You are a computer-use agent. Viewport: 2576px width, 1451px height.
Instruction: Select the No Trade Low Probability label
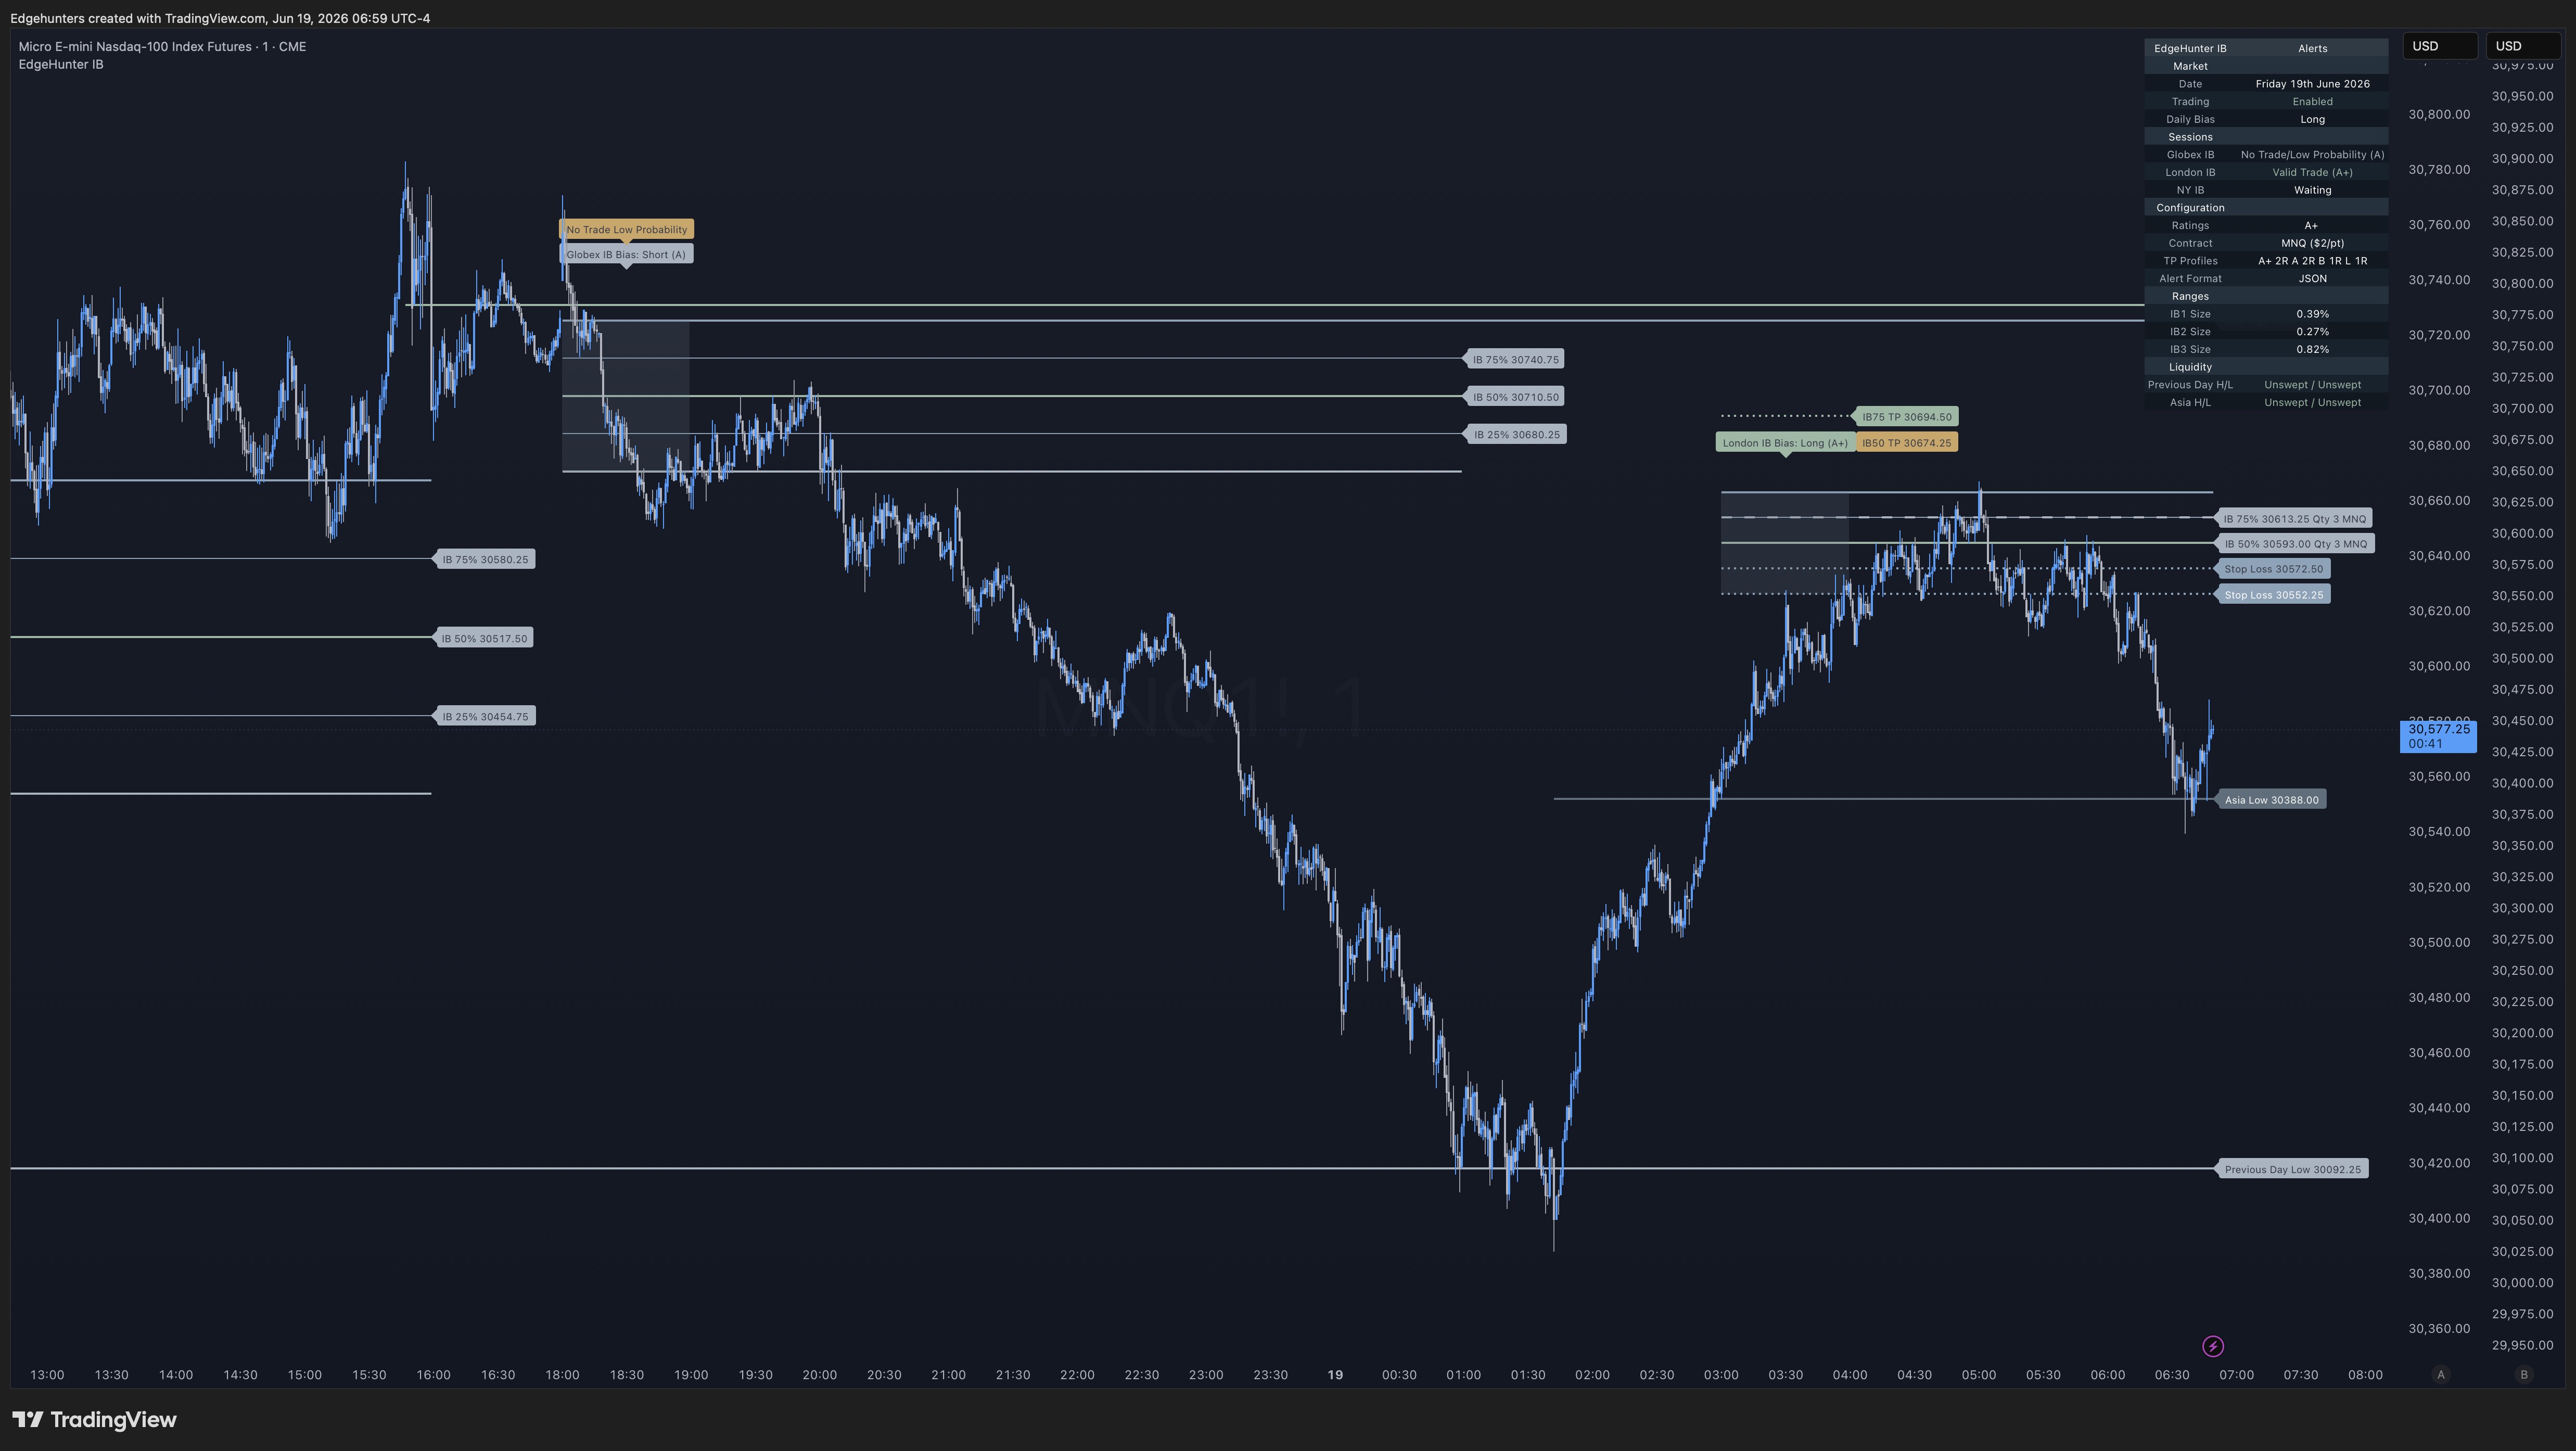pos(626,229)
